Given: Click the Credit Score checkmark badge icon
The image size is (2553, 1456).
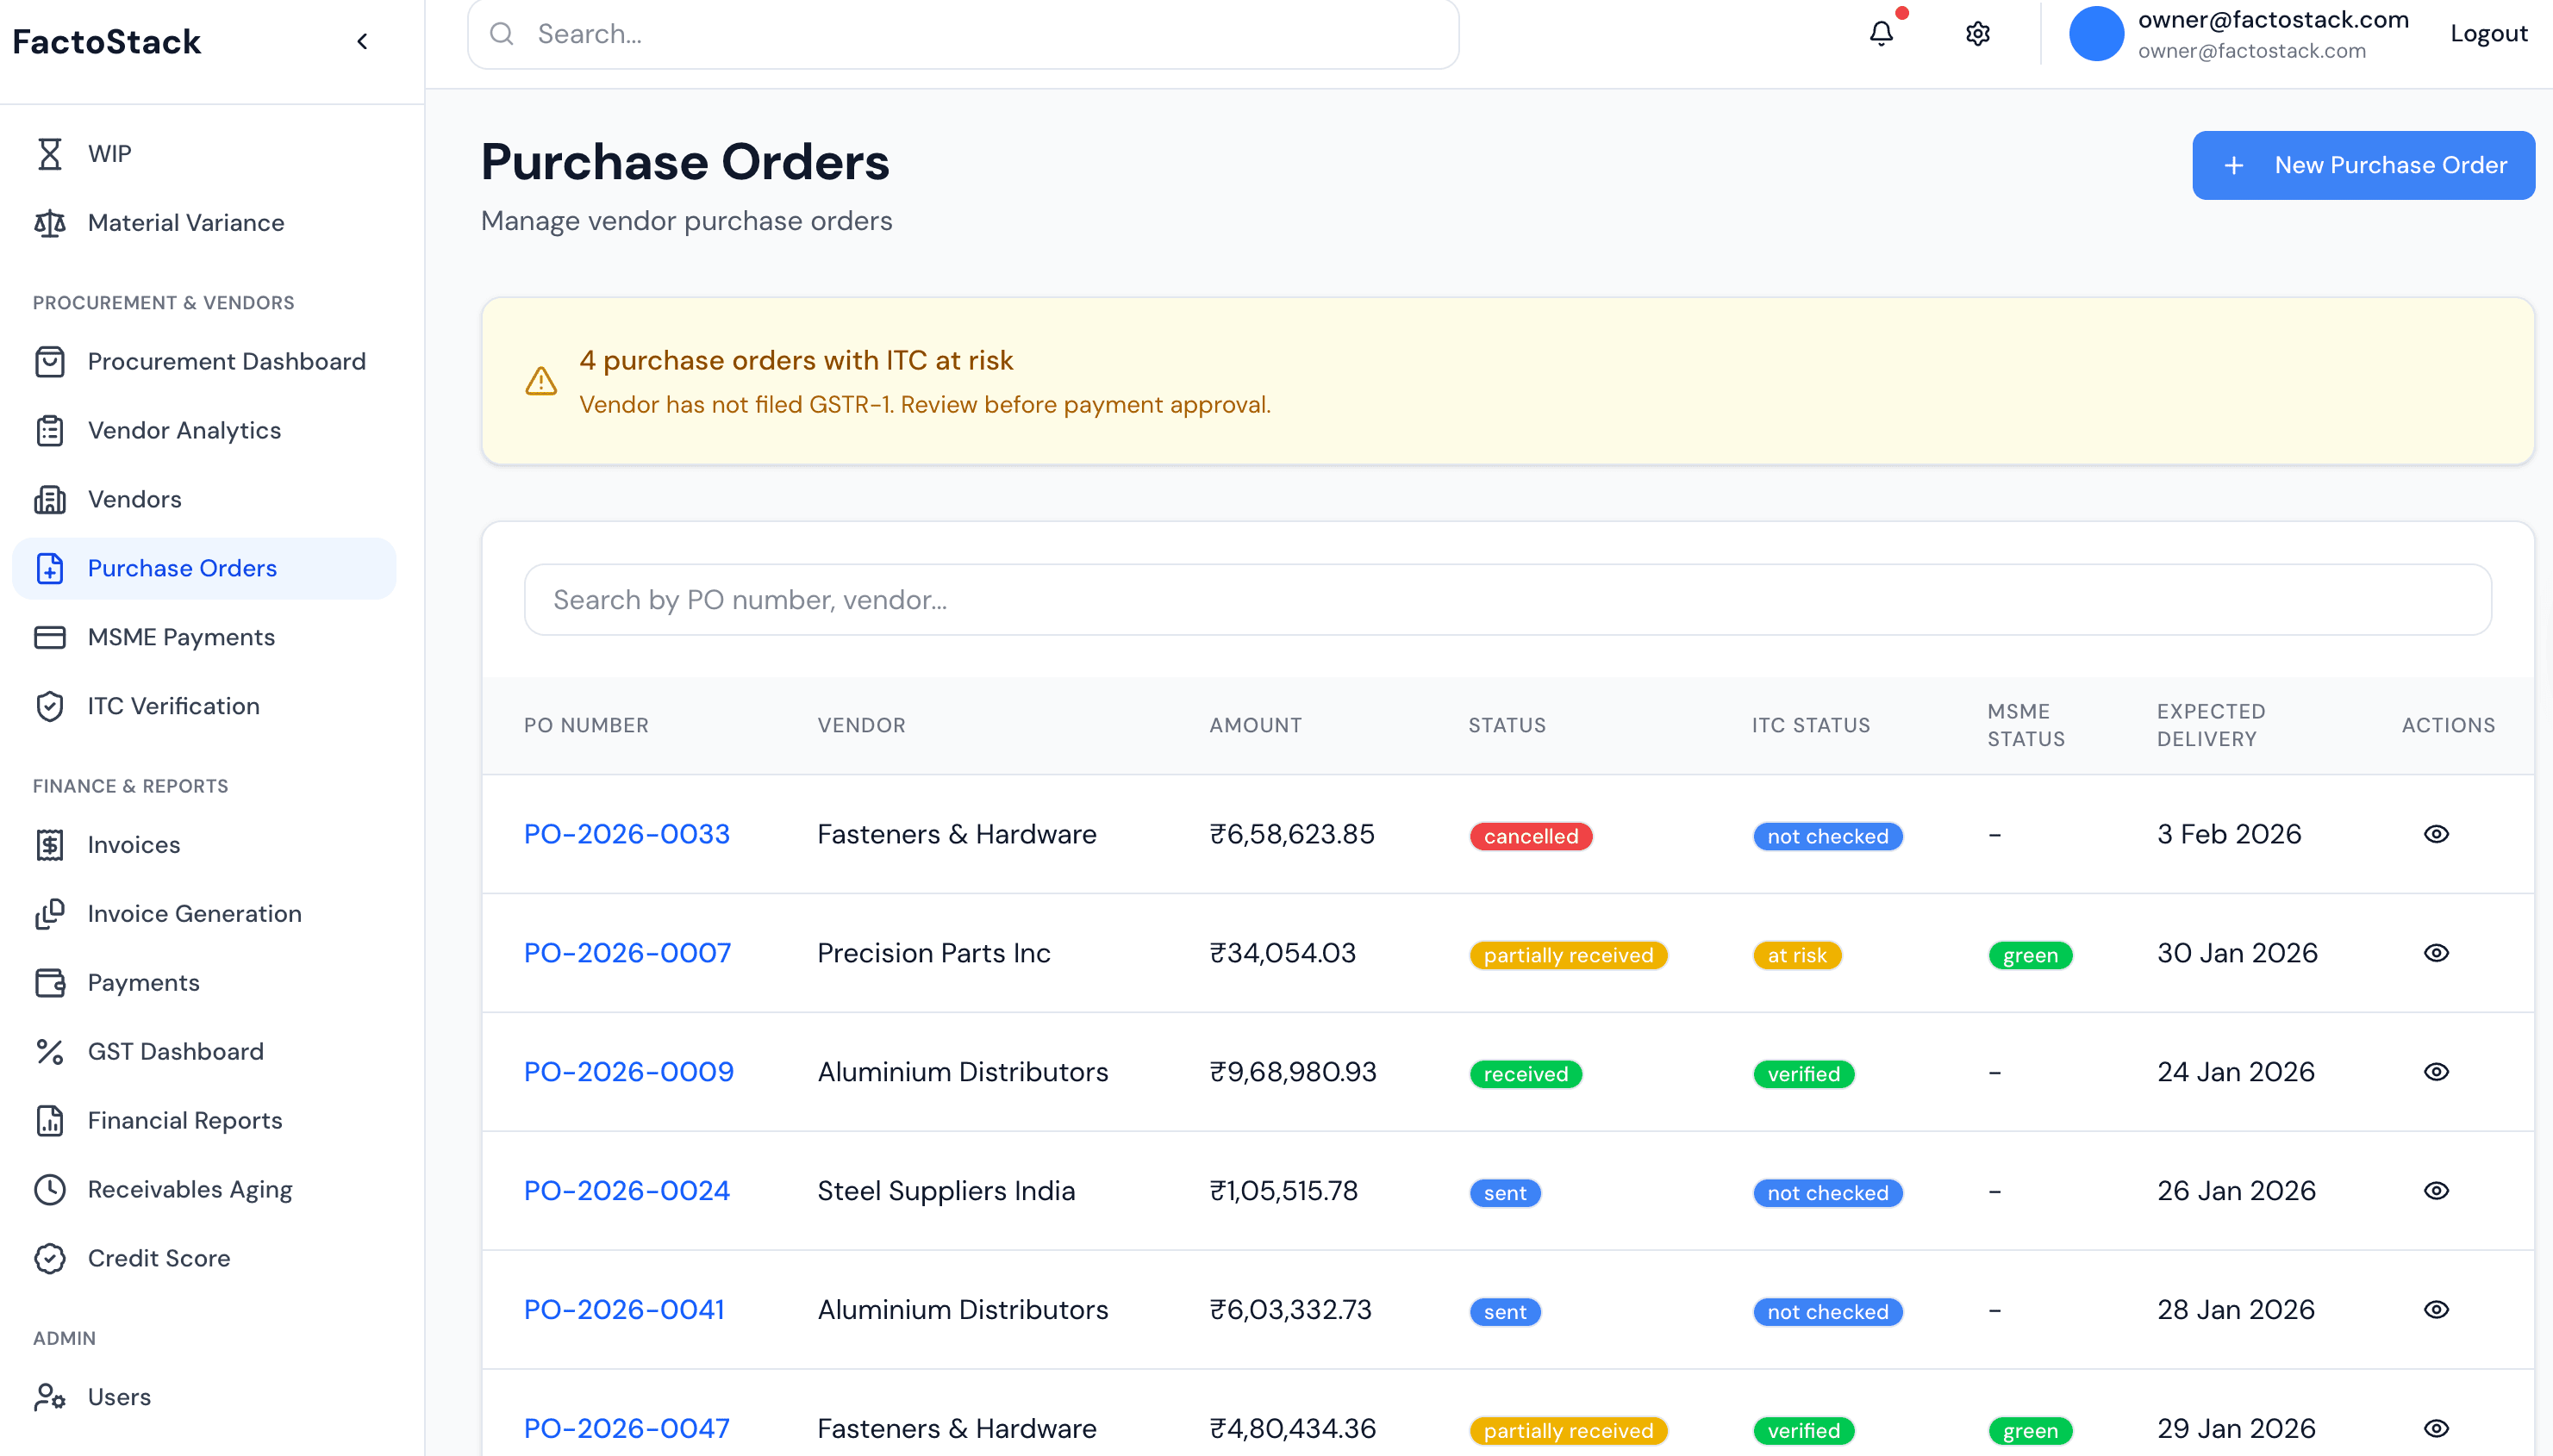Looking at the screenshot, I should pos(50,1258).
